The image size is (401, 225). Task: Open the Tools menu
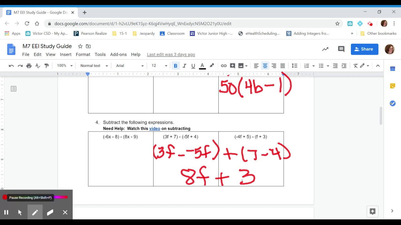pyautogui.click(x=100, y=54)
